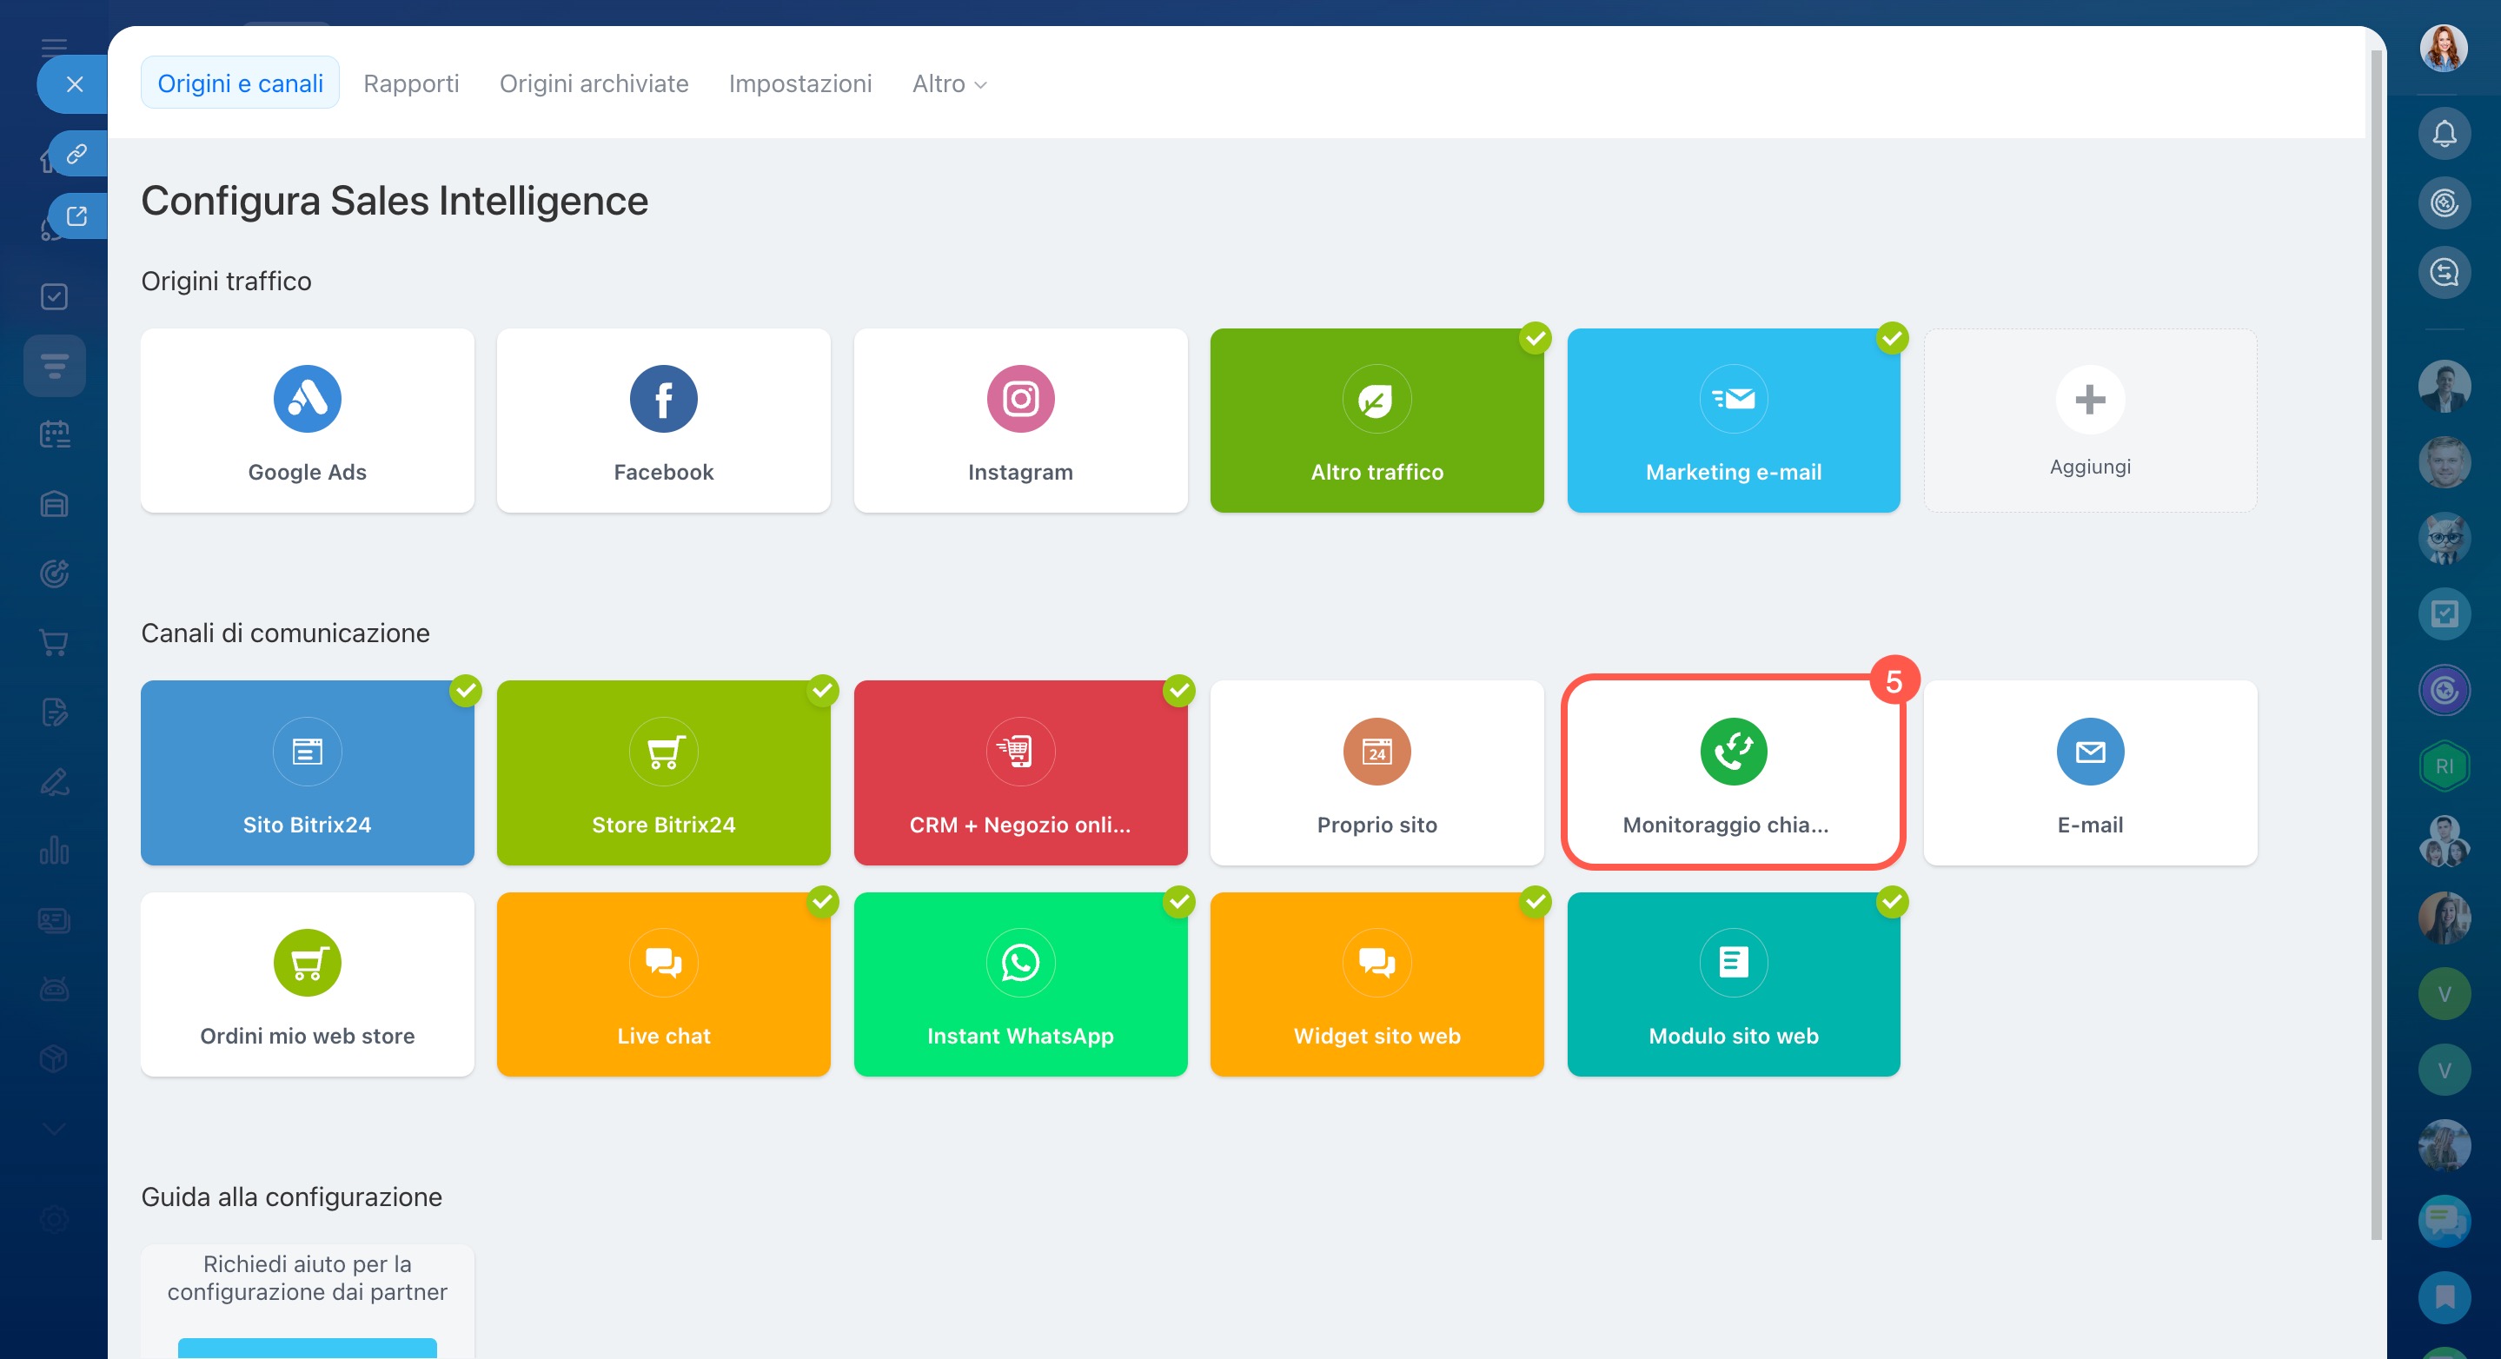
Task: Toggle the Altro traffico connected source
Action: pyautogui.click(x=1376, y=421)
